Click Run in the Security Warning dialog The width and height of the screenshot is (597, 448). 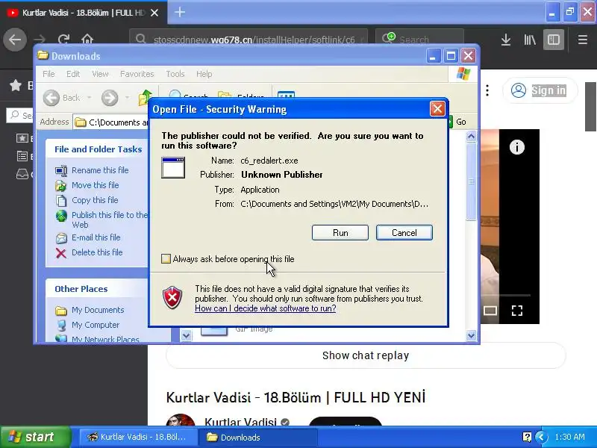click(x=340, y=232)
